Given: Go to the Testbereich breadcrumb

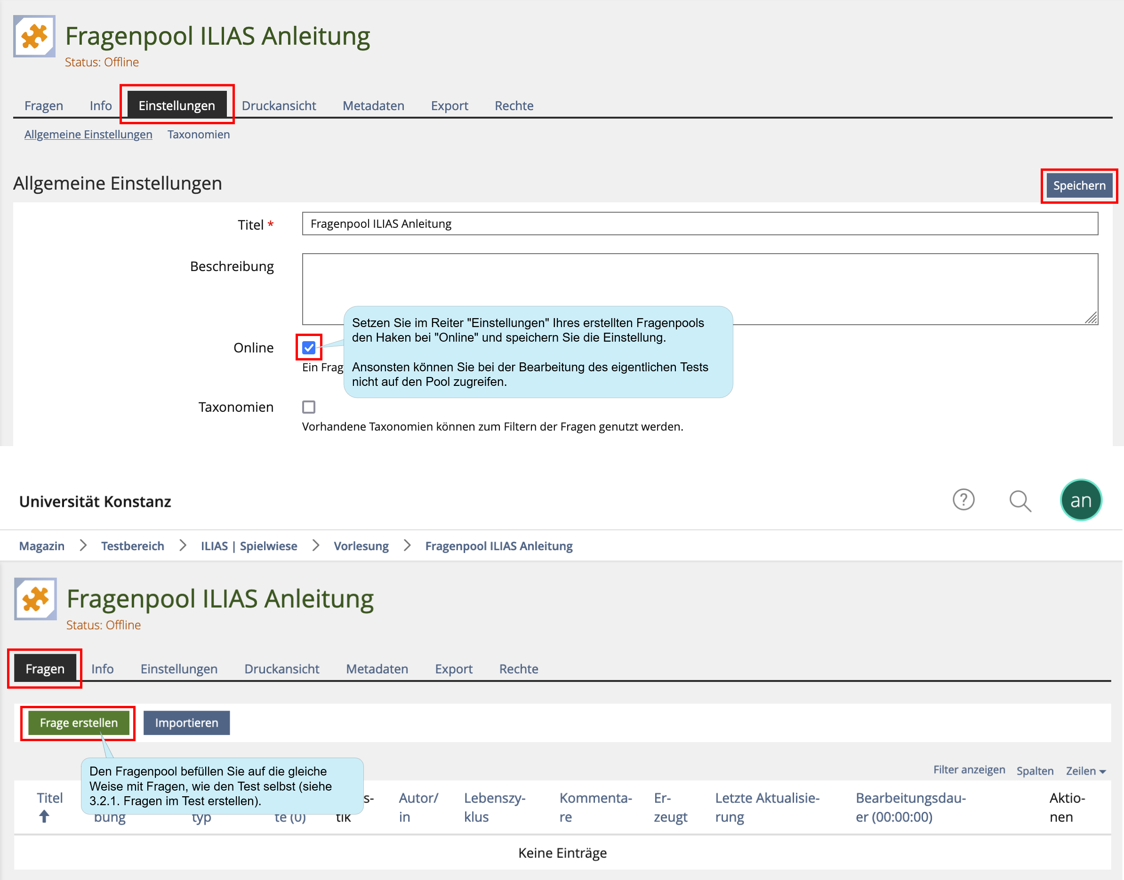Looking at the screenshot, I should [x=132, y=545].
